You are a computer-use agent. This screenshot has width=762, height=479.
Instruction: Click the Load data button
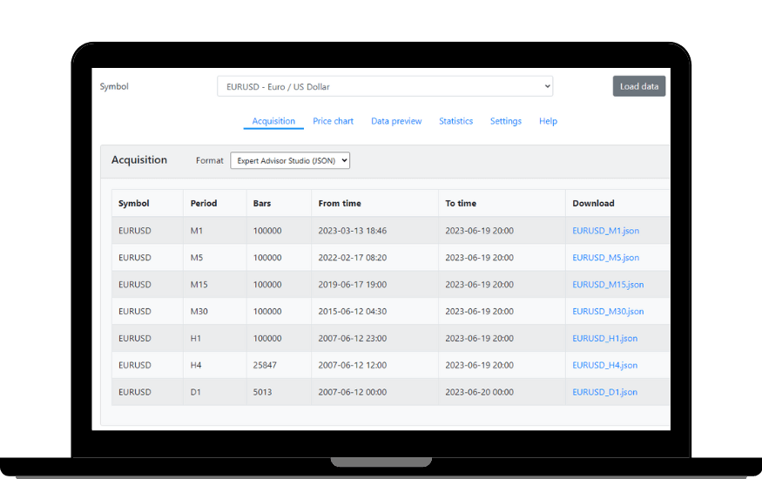tap(638, 86)
